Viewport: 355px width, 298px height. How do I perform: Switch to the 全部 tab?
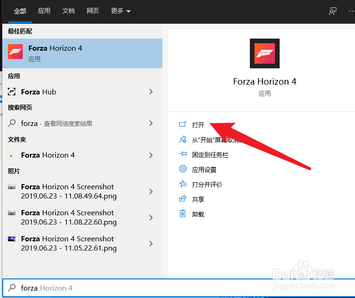coord(20,11)
